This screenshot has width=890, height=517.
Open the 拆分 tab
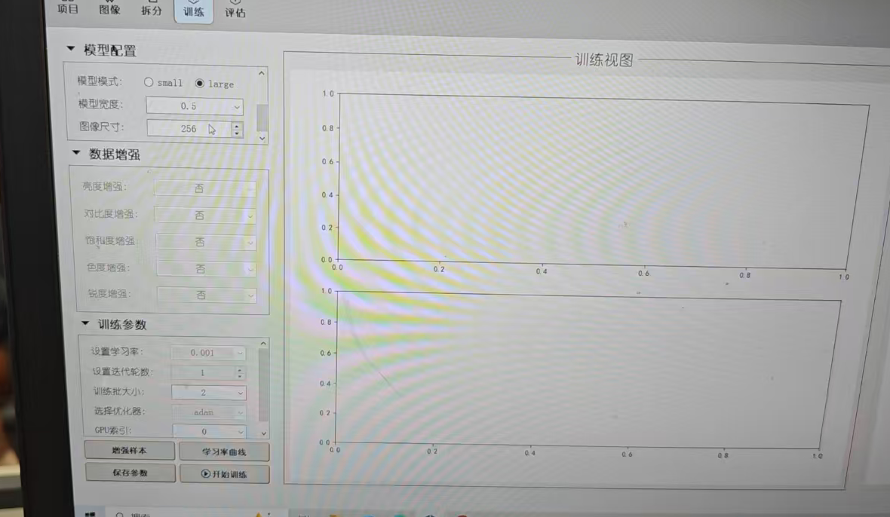(152, 11)
